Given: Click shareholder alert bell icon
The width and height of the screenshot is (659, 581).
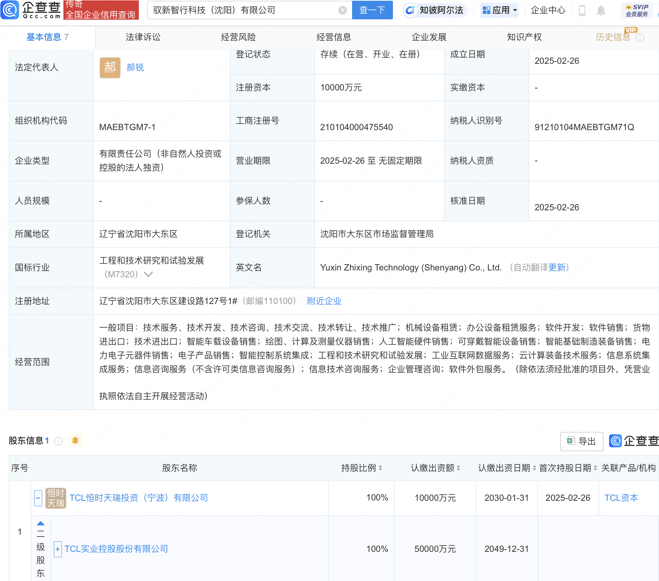Looking at the screenshot, I should click(x=75, y=441).
